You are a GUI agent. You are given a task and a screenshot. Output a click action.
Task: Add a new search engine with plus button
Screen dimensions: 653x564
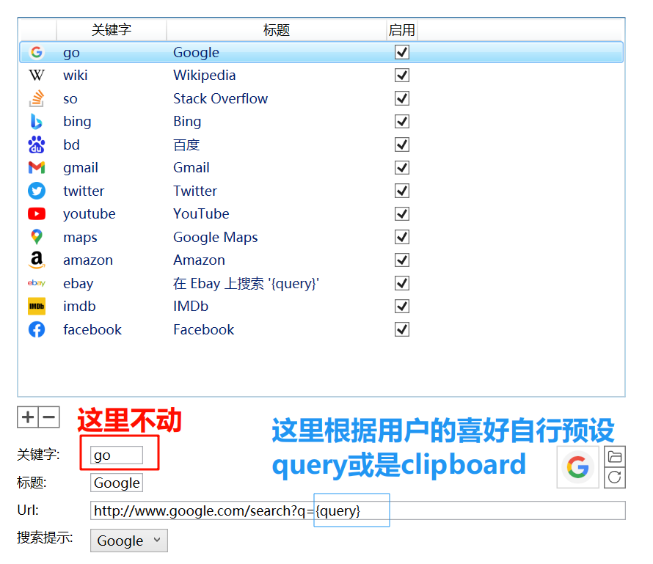28,417
